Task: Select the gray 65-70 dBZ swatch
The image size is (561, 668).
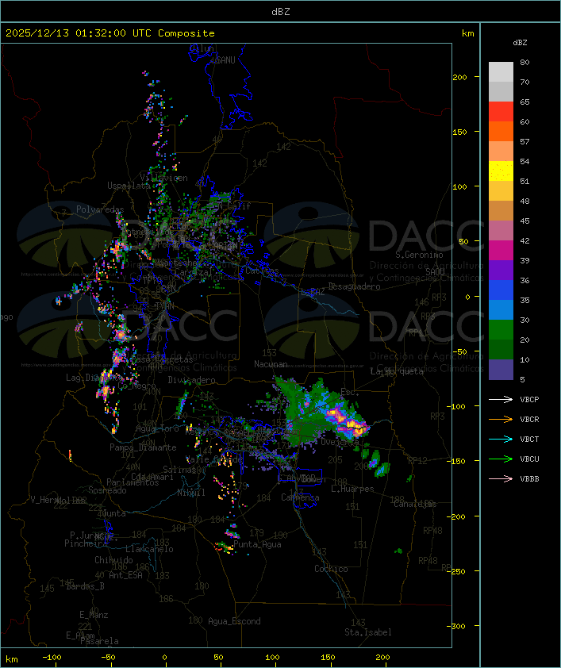Action: point(501,91)
